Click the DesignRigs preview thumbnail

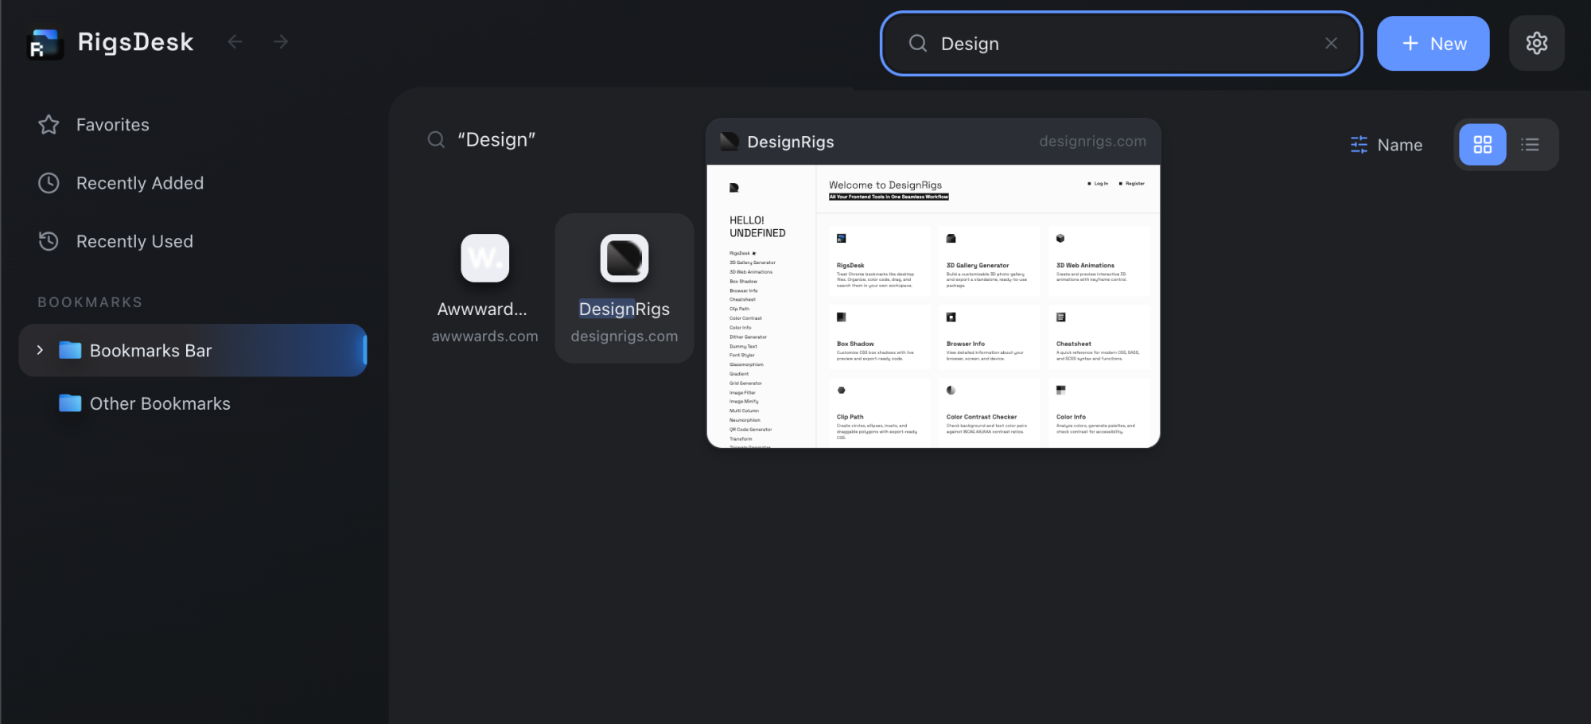(933, 306)
